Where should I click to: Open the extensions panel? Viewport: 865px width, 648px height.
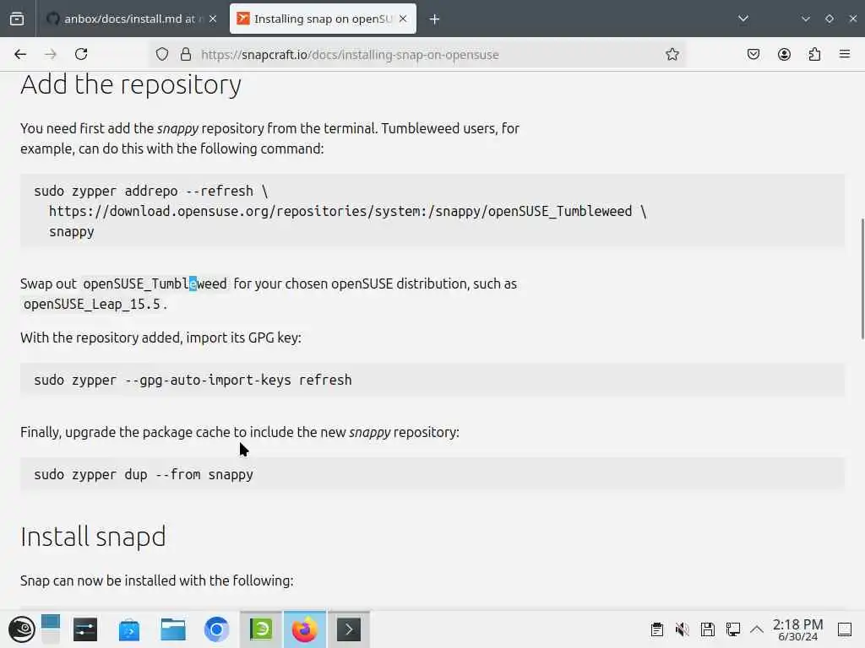[814, 54]
